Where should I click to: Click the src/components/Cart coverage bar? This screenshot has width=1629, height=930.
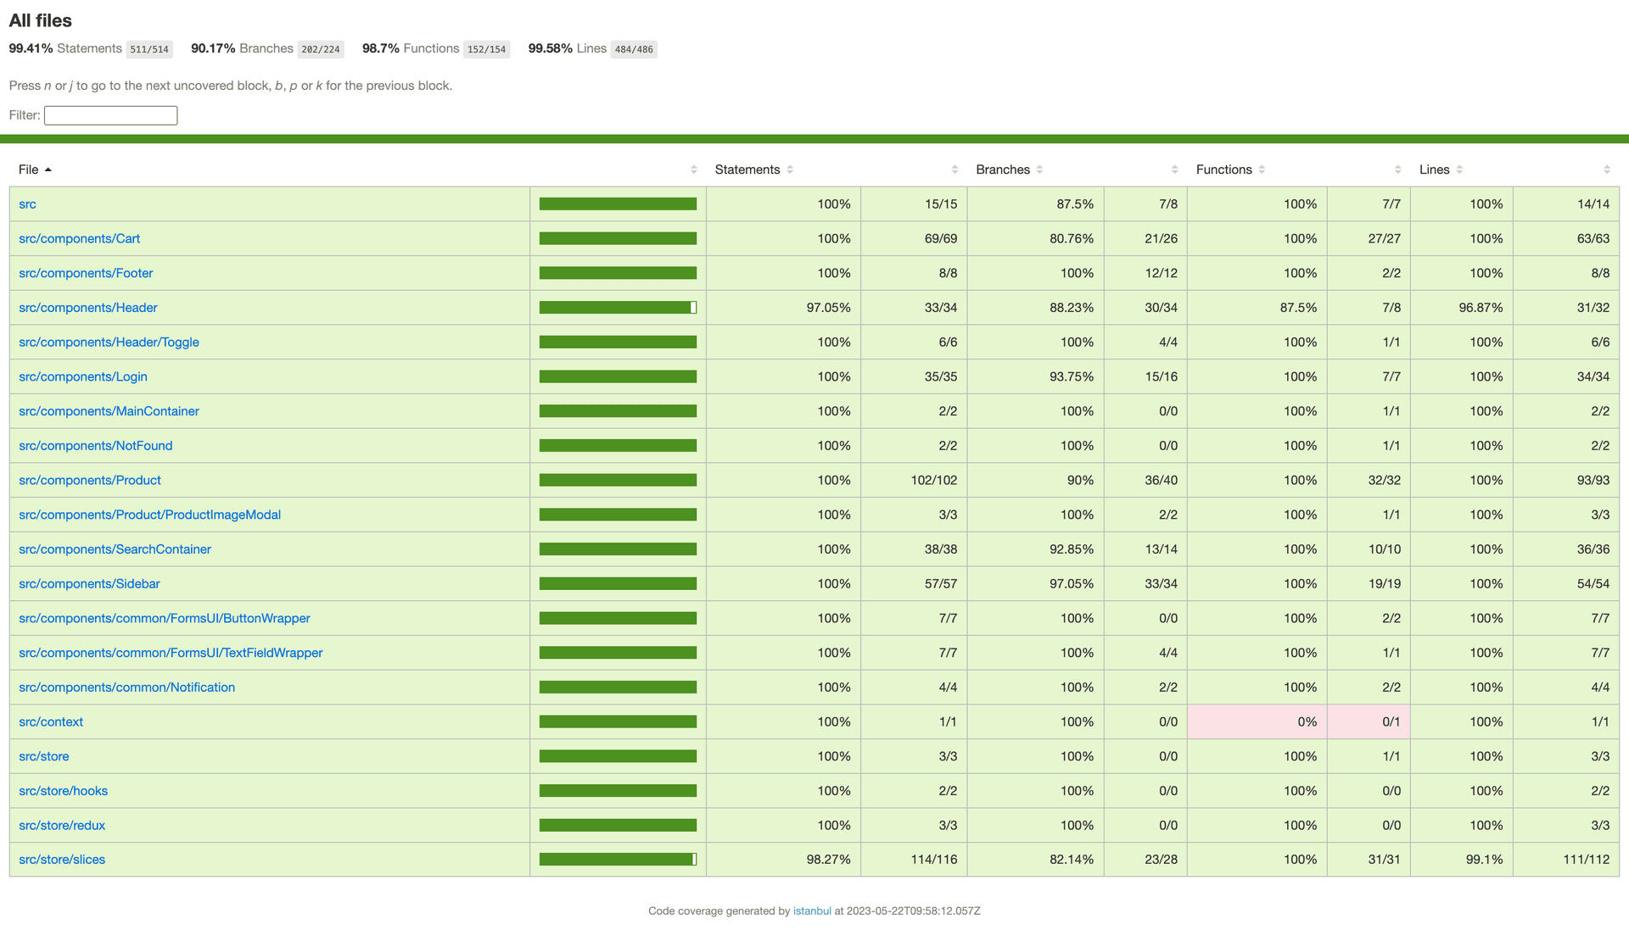618,239
